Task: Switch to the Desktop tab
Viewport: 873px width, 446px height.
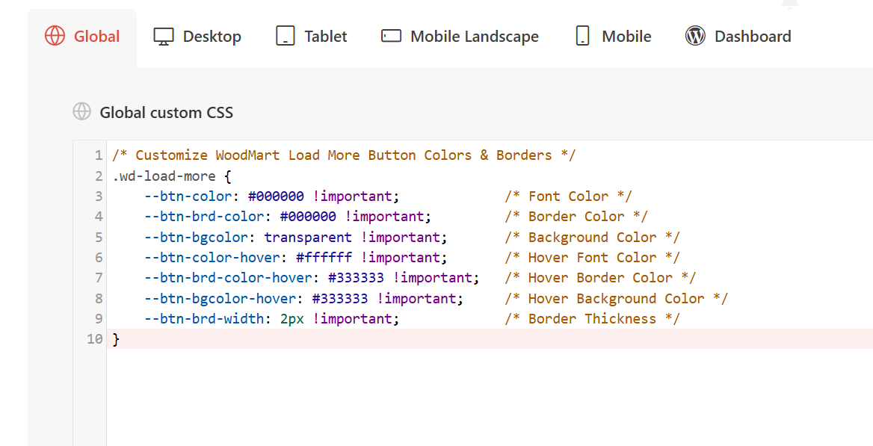Action: (x=197, y=37)
